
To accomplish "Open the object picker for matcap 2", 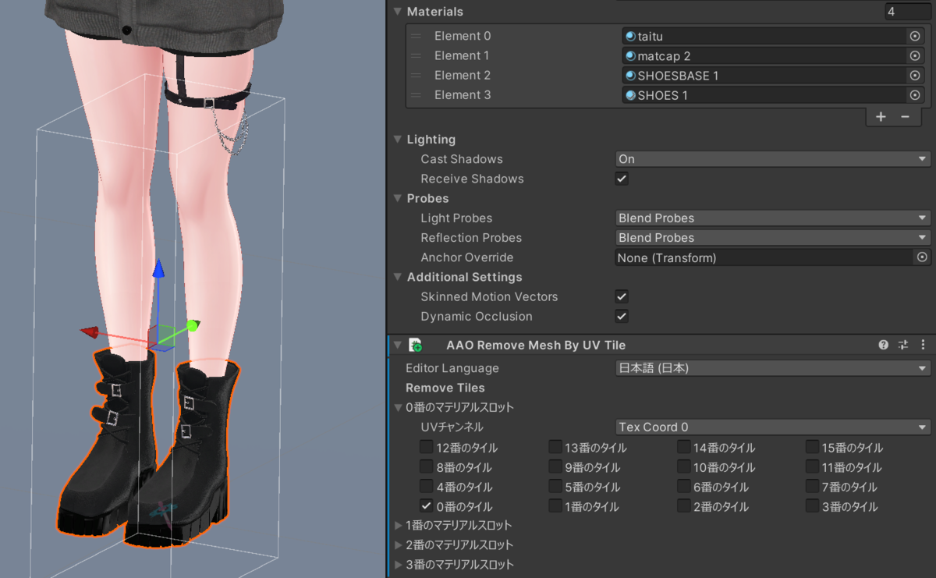I will 914,55.
